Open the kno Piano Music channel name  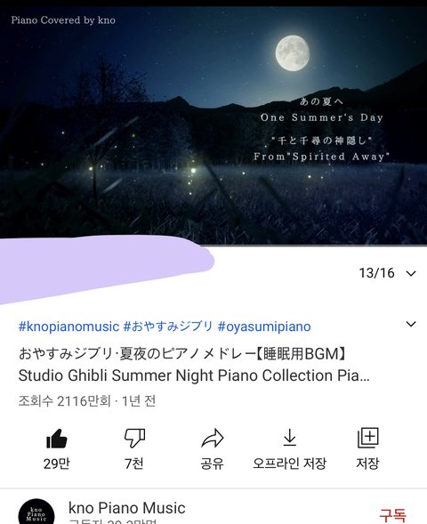coord(126,508)
